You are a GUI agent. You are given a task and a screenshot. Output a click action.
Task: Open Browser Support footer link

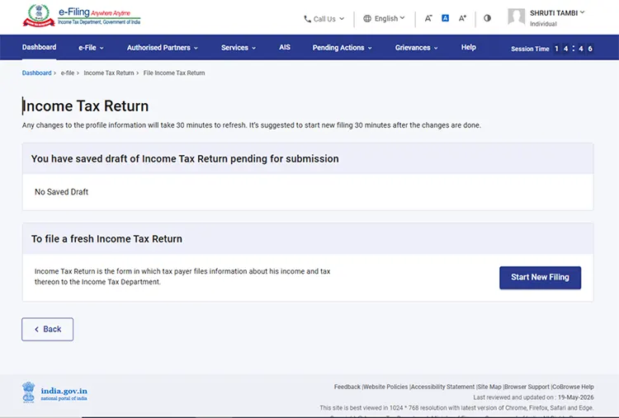pyautogui.click(x=527, y=387)
